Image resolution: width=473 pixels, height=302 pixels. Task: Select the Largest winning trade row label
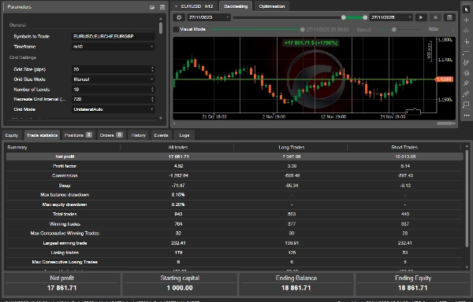65,243
